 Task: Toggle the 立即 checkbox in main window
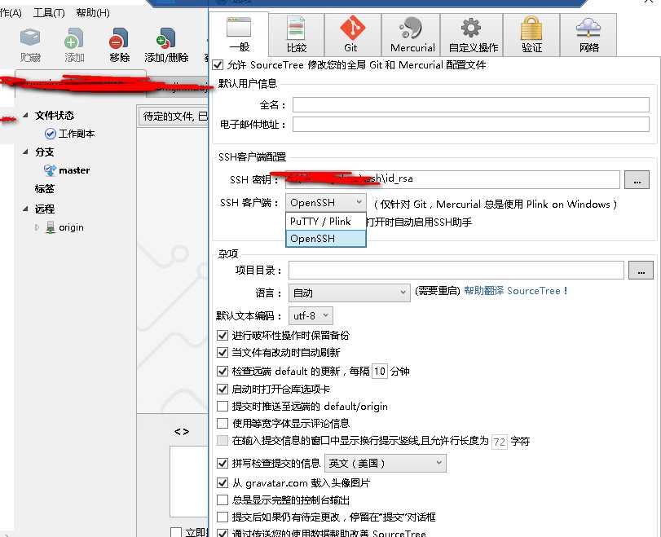point(176,532)
